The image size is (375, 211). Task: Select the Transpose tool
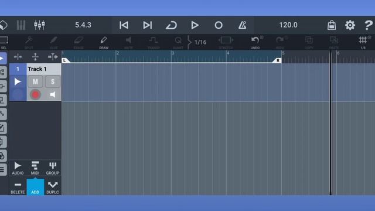tap(154, 42)
